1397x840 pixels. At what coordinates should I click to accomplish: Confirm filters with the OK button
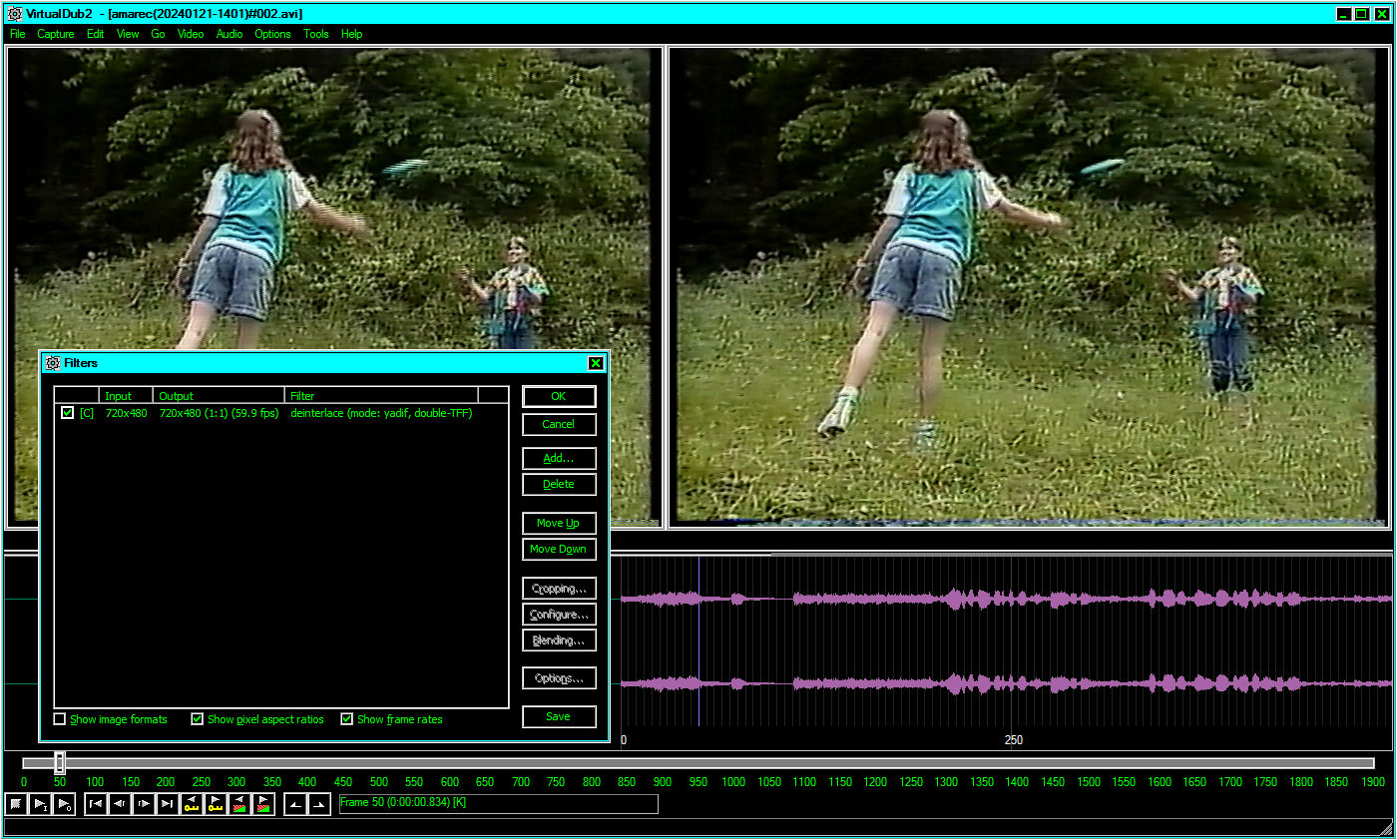coord(559,397)
